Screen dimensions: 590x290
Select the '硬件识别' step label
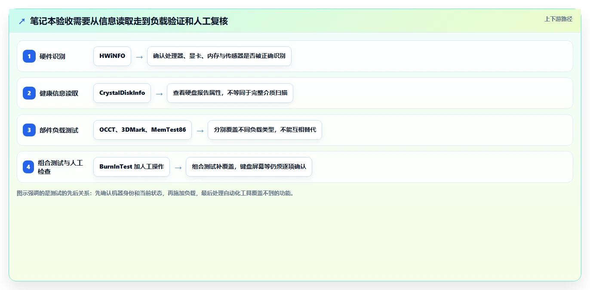click(x=52, y=56)
